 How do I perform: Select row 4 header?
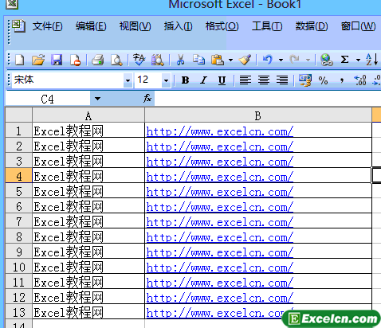(18, 175)
